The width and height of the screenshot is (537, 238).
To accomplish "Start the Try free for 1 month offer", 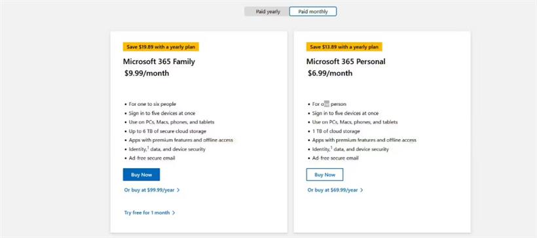I will pos(147,212).
